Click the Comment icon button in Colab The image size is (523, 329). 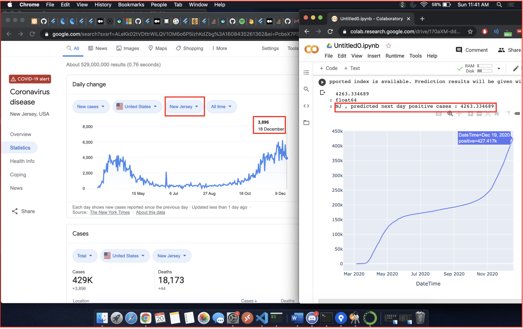click(x=459, y=50)
